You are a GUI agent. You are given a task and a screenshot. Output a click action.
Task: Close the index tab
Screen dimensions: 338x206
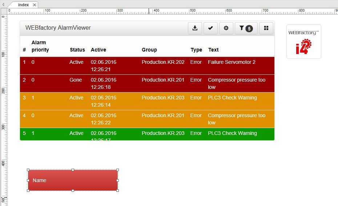(35, 5)
